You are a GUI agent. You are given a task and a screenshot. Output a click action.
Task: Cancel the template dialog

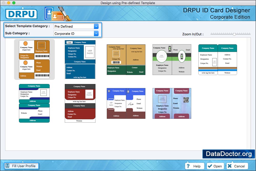point(237,166)
